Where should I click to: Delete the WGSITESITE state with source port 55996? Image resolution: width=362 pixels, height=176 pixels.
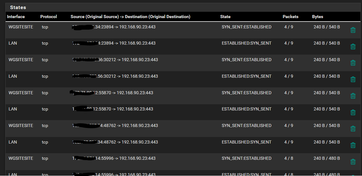pos(353,162)
